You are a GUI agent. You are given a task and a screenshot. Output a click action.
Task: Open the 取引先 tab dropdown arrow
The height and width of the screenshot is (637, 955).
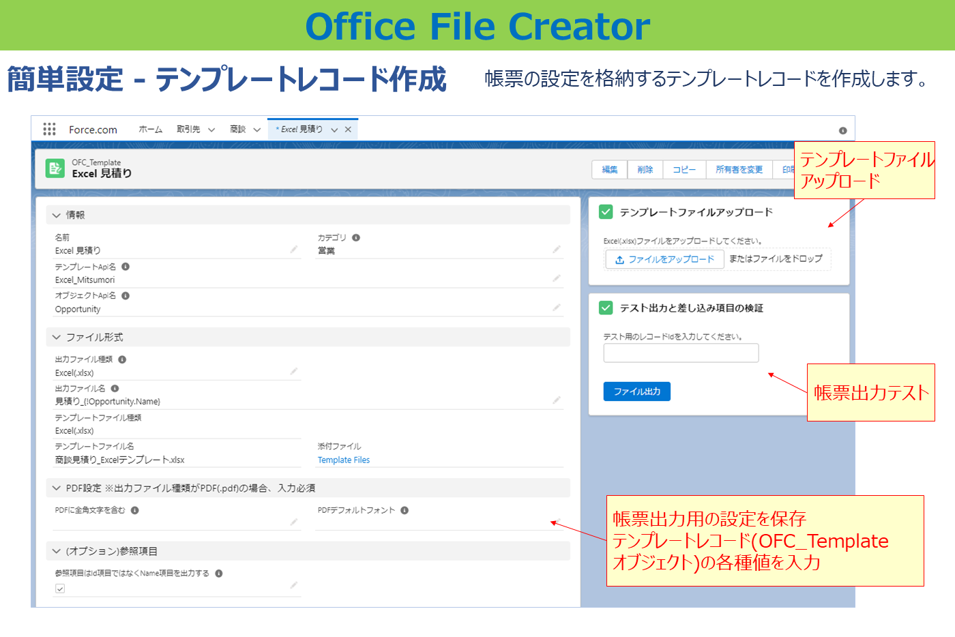pos(211,130)
